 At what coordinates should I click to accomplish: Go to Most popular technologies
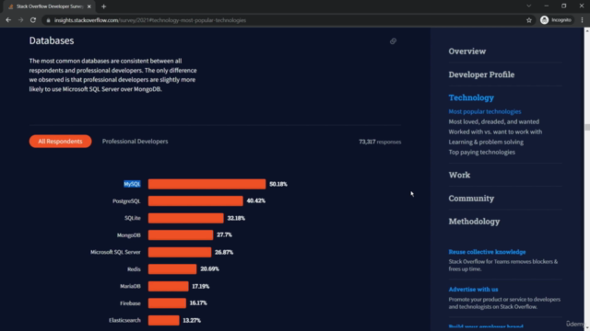(485, 111)
